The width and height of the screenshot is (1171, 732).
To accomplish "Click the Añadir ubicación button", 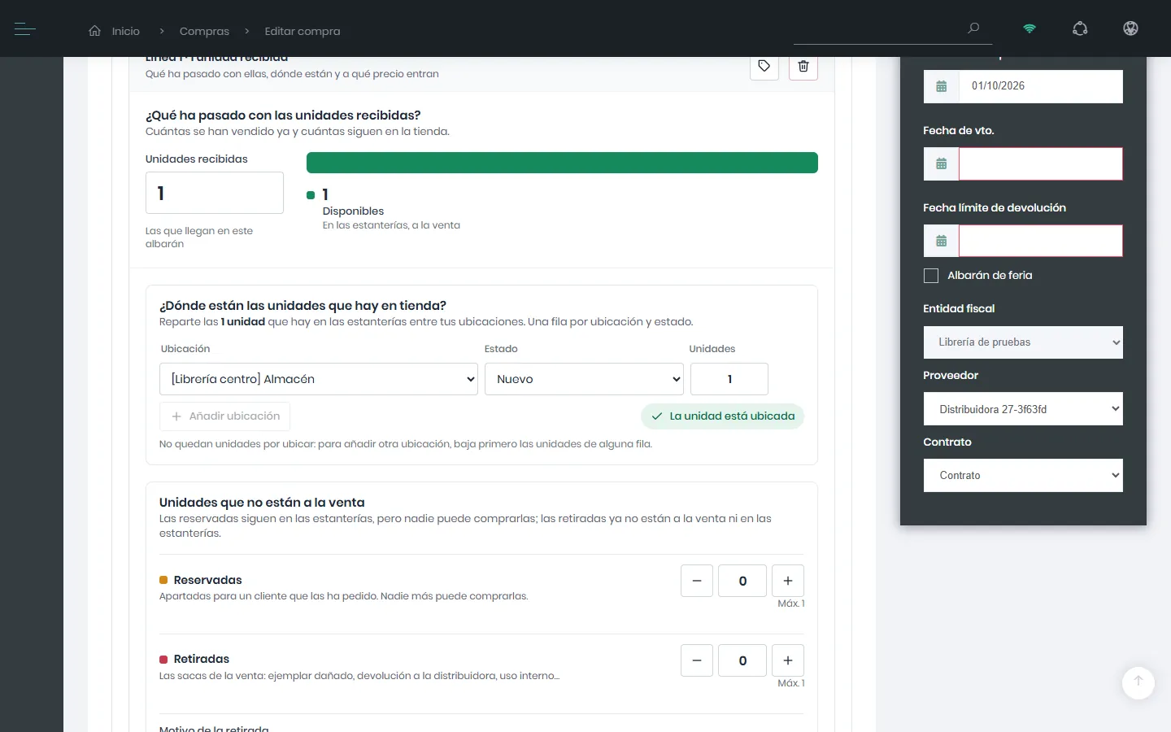I will point(224,416).
